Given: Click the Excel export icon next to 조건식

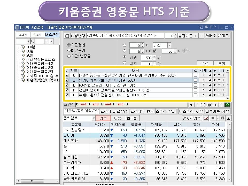Looking at the screenshot, I should pos(228,105).
